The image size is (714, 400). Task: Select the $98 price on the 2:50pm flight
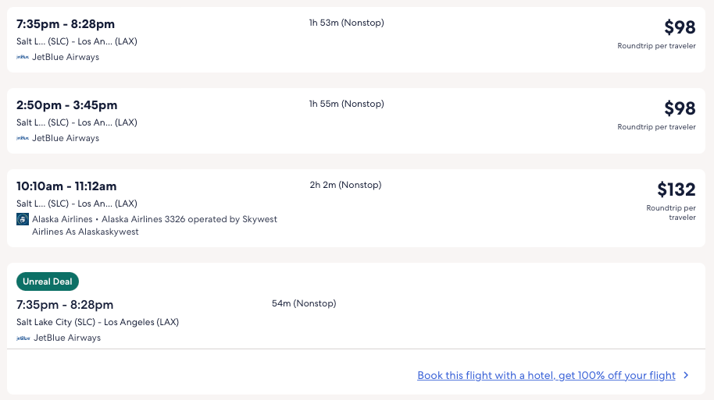coord(680,108)
